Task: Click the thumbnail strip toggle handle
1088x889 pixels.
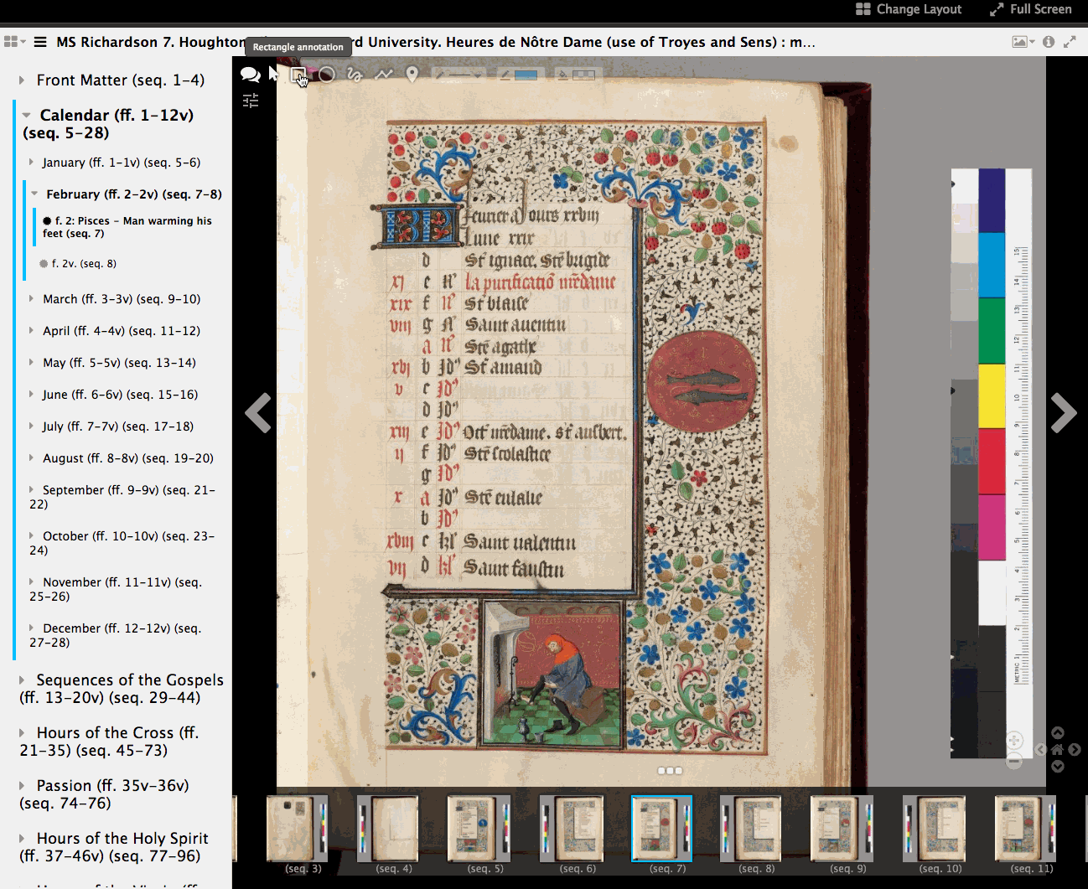Action: click(x=670, y=770)
